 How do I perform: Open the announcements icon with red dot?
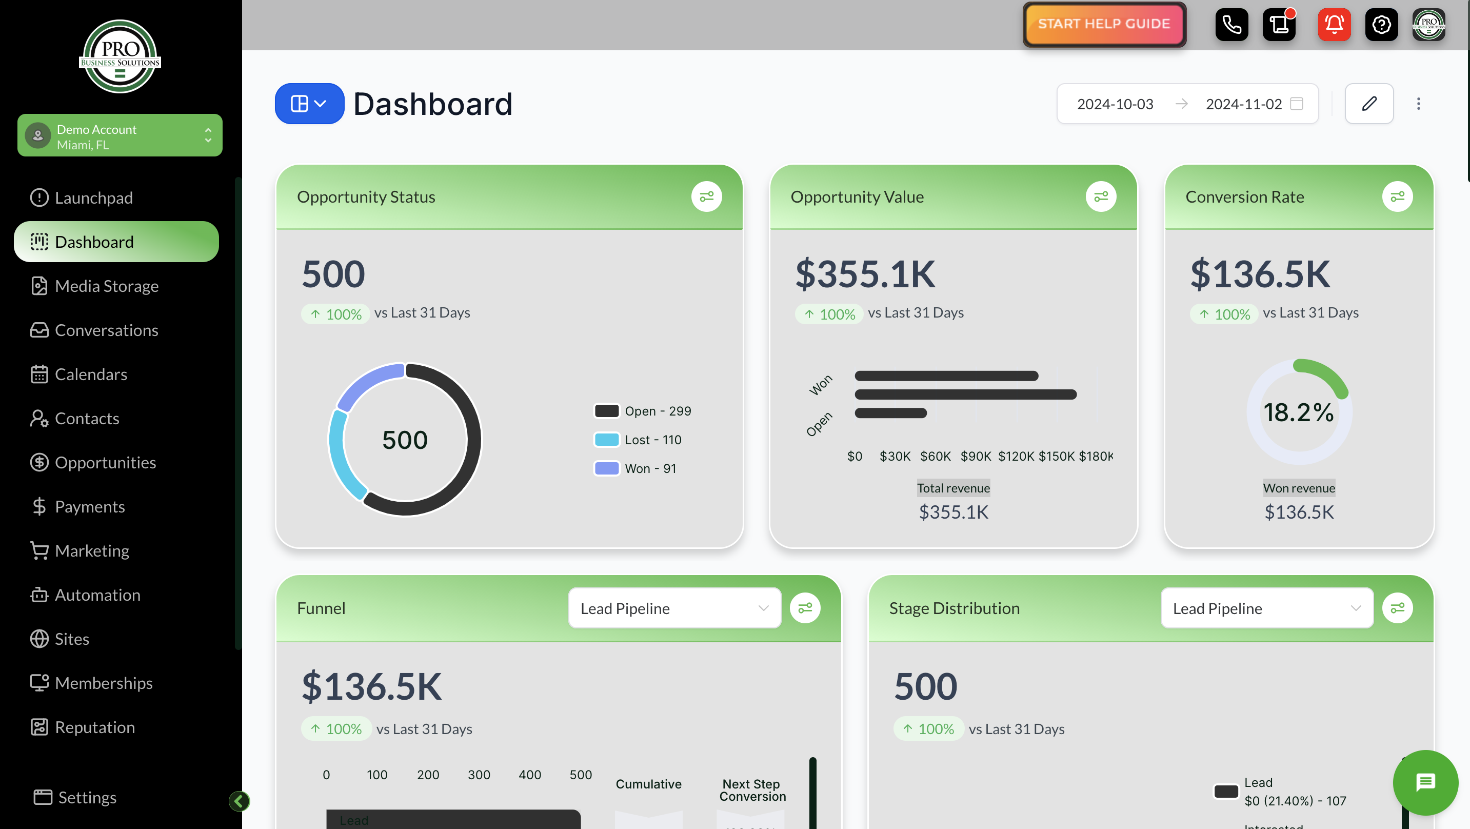1279,25
